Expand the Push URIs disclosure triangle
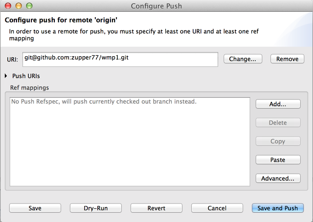The height and width of the screenshot is (222, 313). [6, 76]
